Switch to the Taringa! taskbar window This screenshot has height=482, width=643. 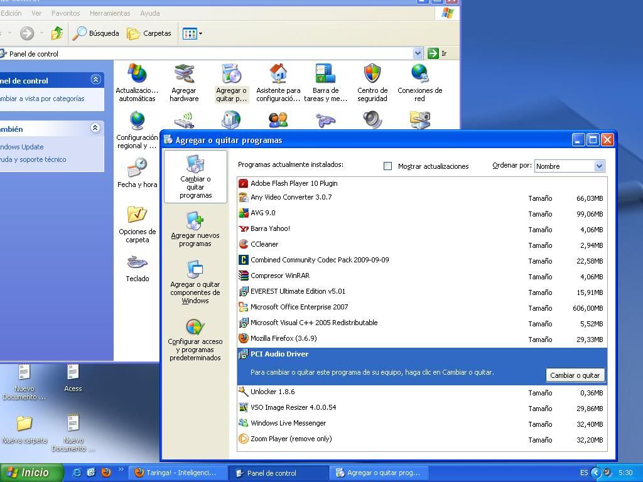point(178,473)
